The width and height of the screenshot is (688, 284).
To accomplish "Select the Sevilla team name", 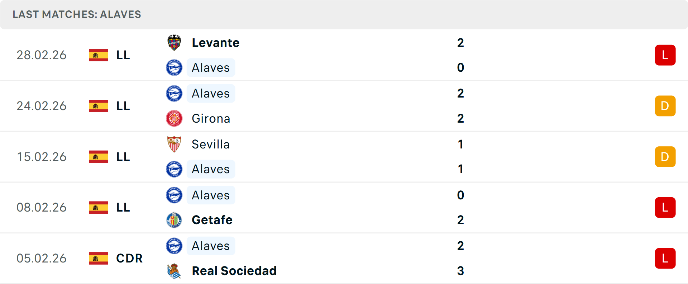I will [211, 144].
